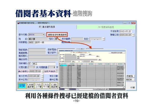Image resolution: width=153 pixels, height=108 pixels.
Task: Adjust the 最近借閱日 date spinner
Action: [43, 71]
